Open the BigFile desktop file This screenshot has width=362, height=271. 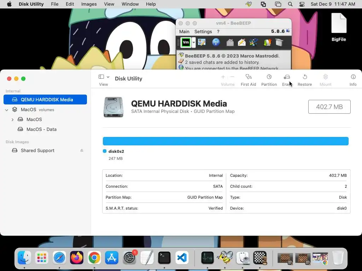[339, 27]
